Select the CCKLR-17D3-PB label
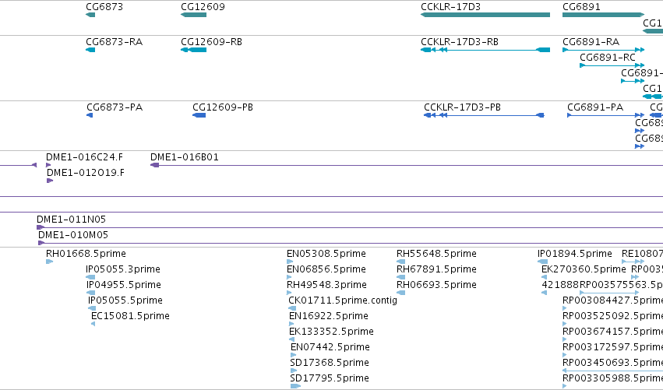 [462, 107]
